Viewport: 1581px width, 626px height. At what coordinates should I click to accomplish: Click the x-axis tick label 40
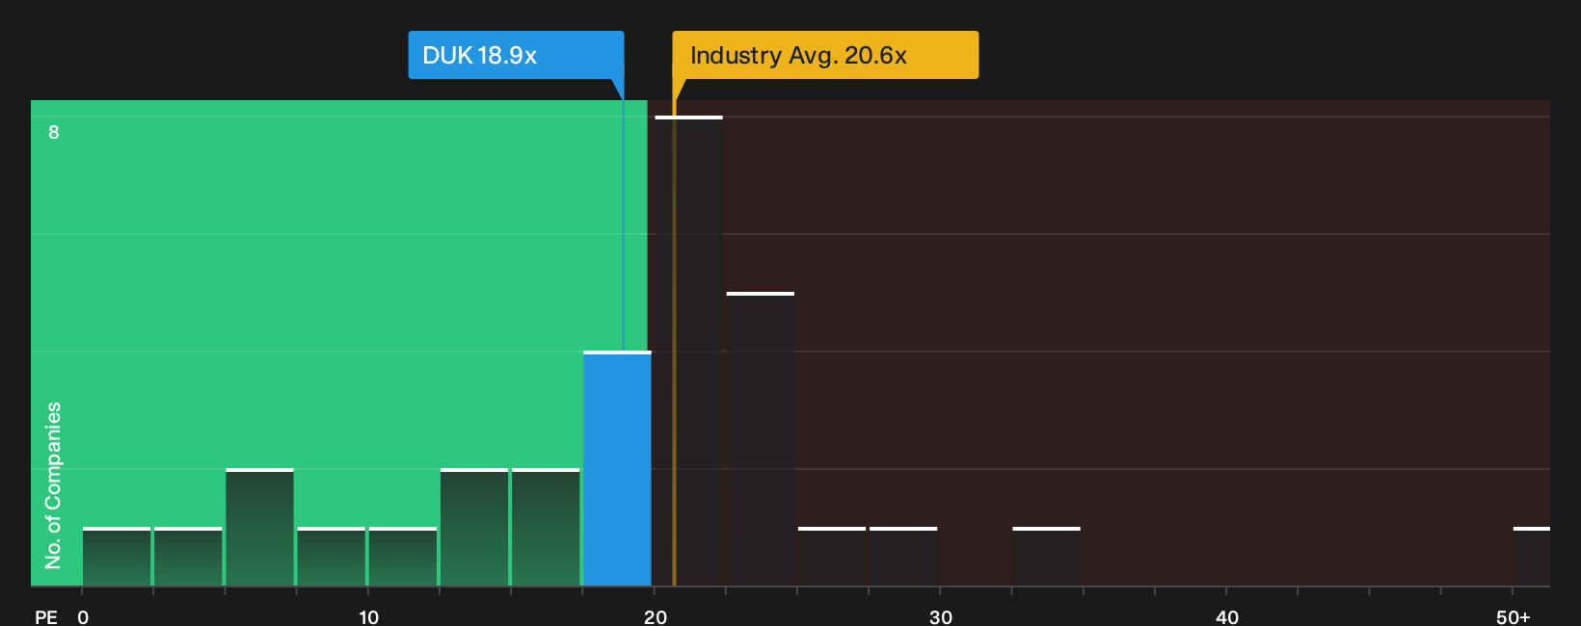click(1226, 617)
